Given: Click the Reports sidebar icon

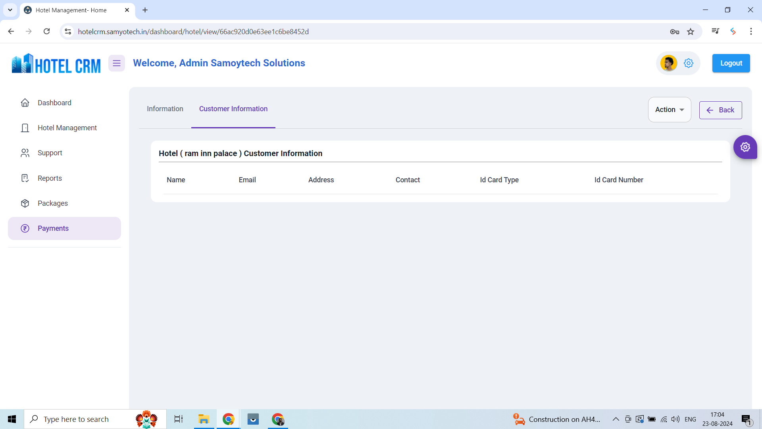Looking at the screenshot, I should tap(25, 178).
